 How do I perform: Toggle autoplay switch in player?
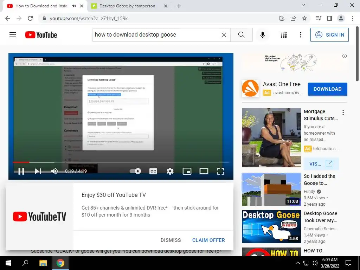135,171
